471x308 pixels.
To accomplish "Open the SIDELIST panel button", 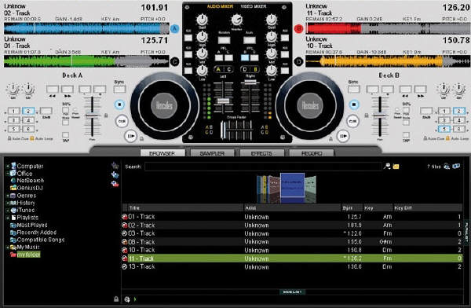I will 293,291.
